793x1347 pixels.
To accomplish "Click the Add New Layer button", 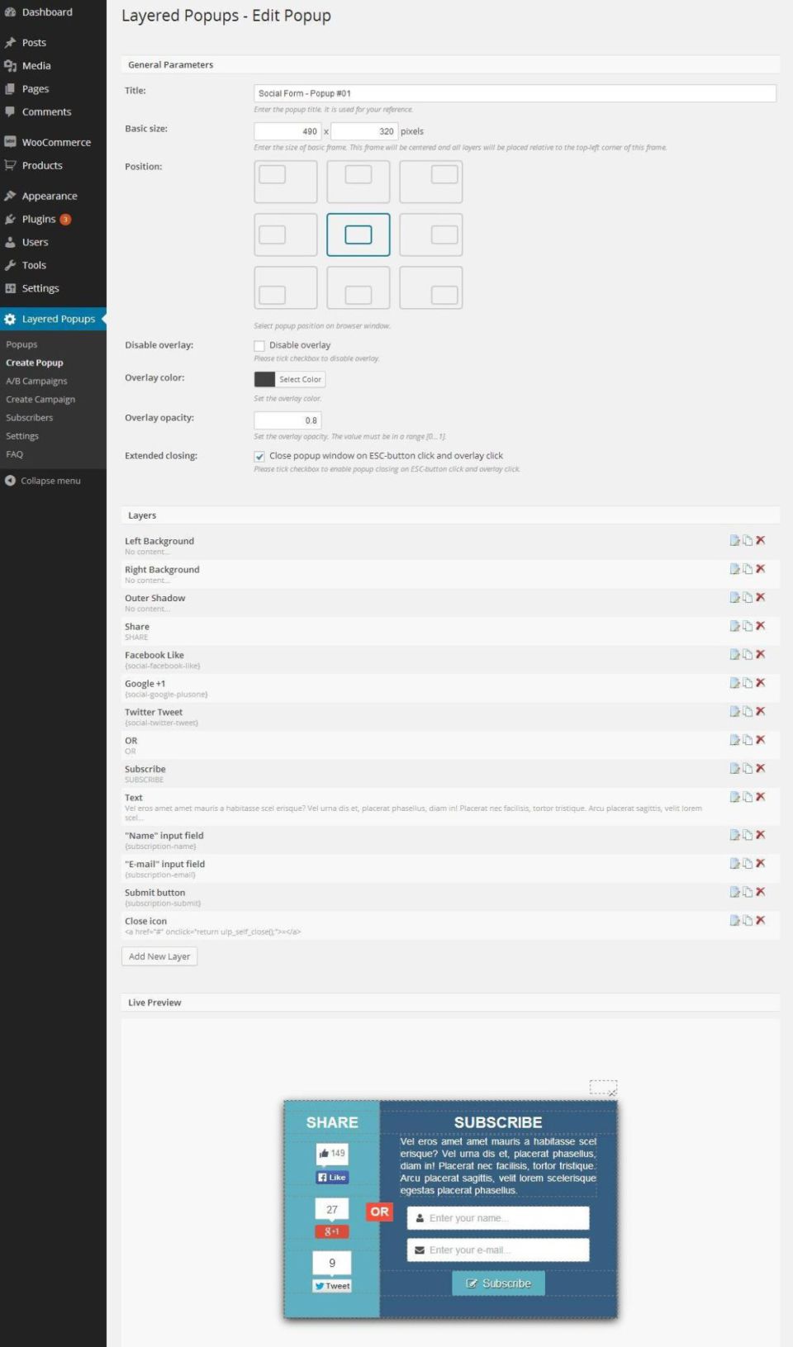I will coord(159,956).
